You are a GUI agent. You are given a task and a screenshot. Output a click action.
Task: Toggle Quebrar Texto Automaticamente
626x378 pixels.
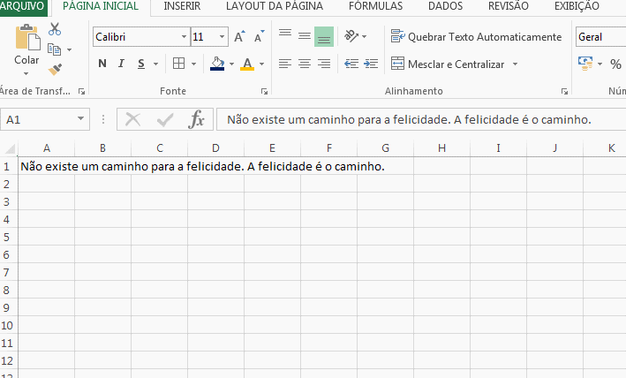click(x=476, y=37)
